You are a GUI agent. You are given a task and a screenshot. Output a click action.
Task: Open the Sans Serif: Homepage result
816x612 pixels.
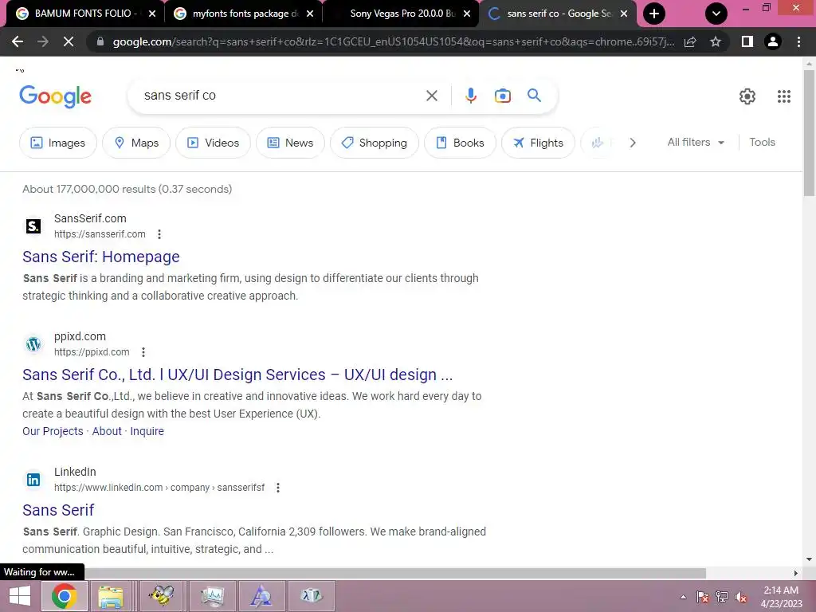point(101,257)
